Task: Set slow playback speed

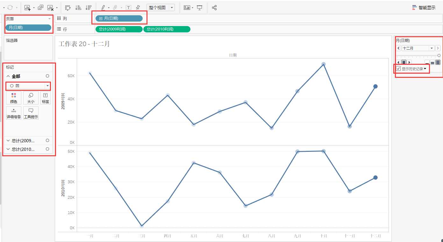Action: coord(427,62)
